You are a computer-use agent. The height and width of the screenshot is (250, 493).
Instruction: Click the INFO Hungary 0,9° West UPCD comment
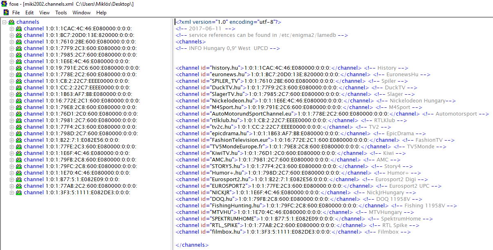click(227, 48)
